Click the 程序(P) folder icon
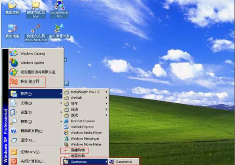 tap(14, 94)
